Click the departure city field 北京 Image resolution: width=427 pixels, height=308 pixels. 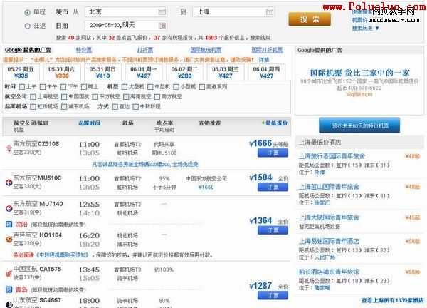(126, 11)
